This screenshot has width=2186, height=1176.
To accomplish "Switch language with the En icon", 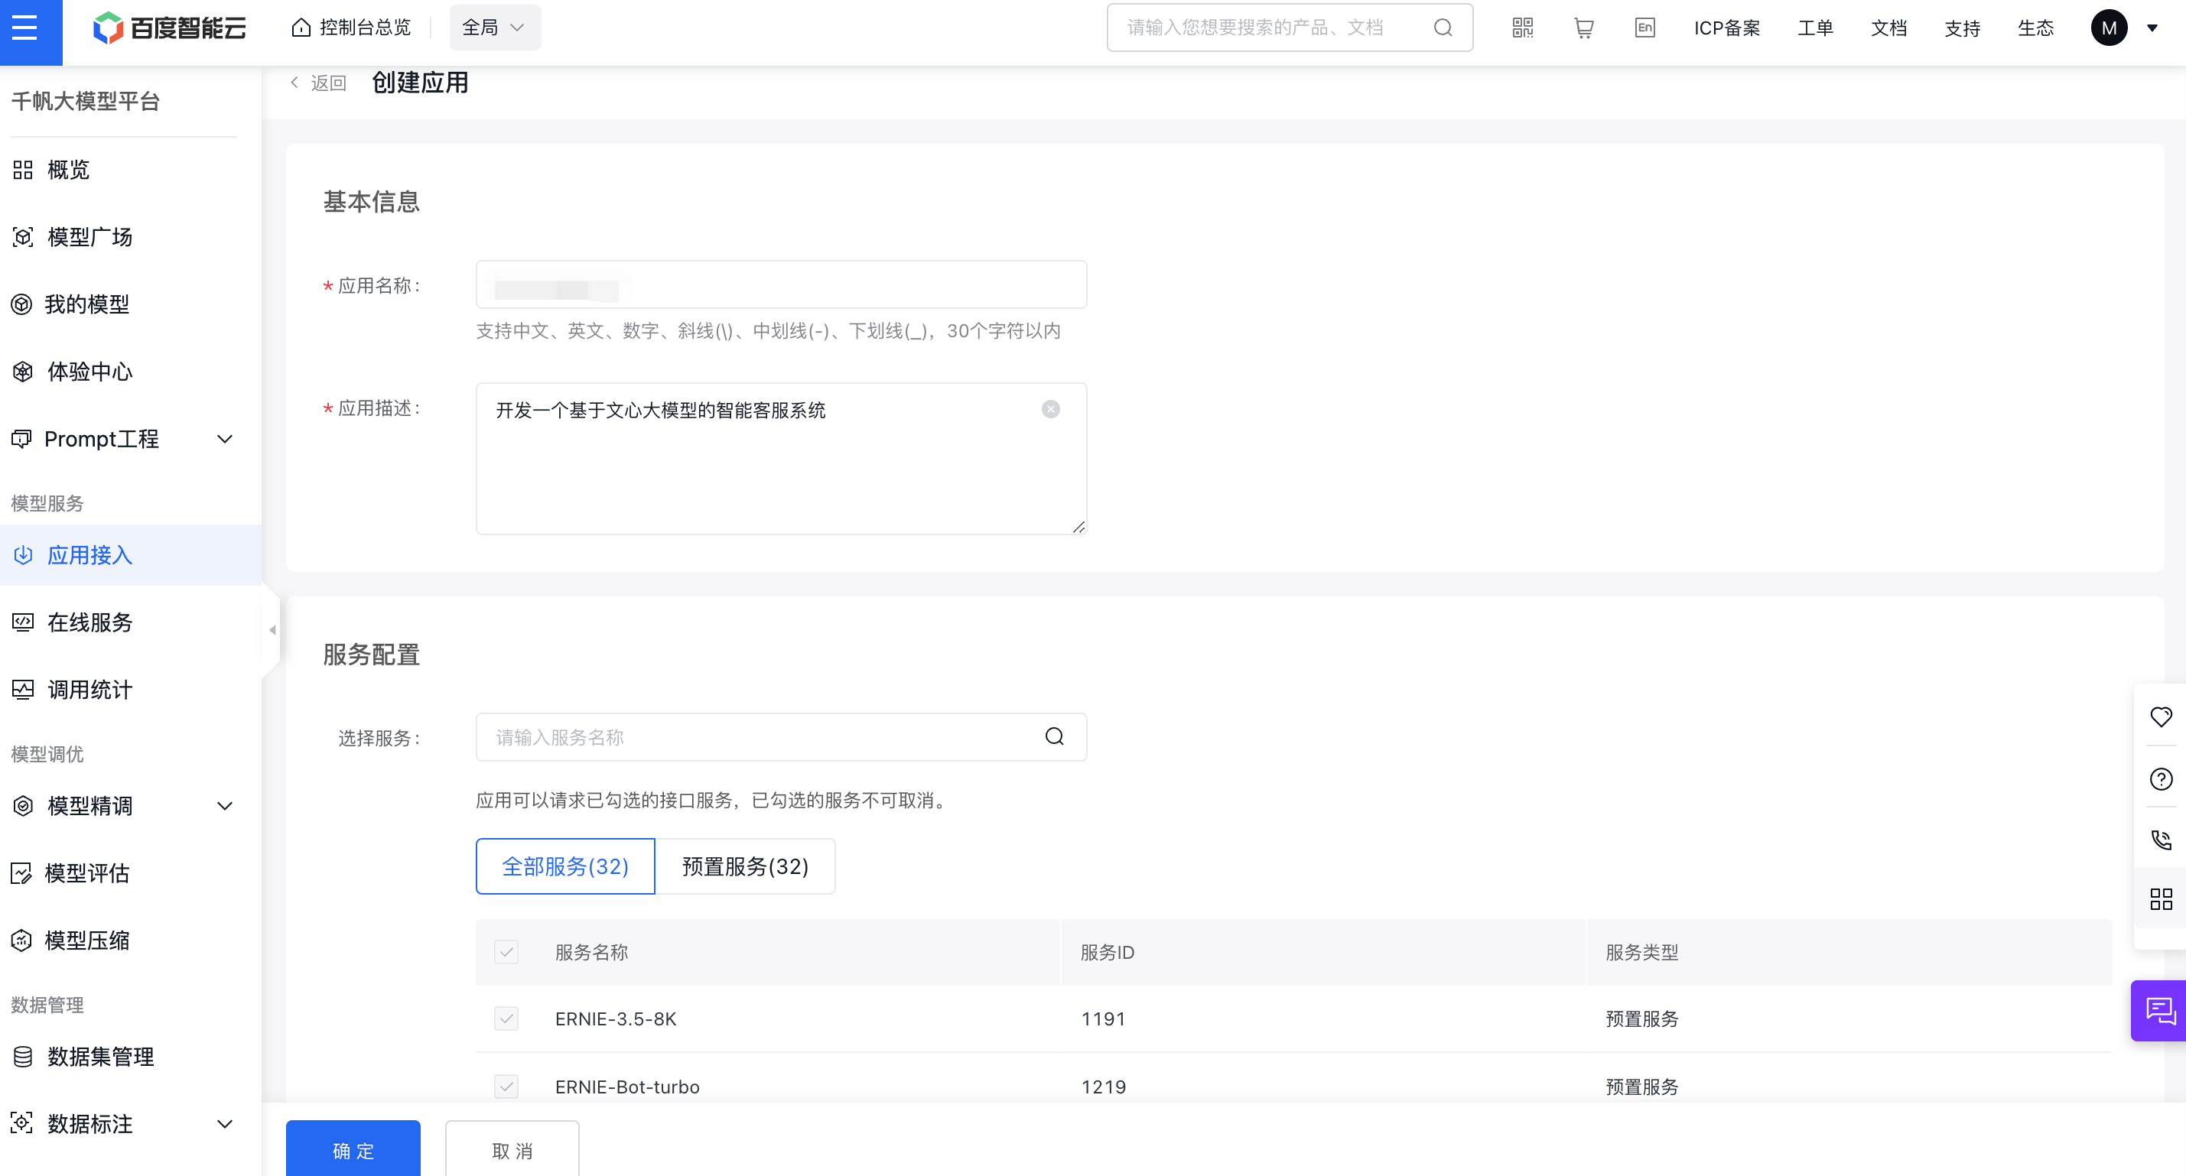I will (x=1644, y=28).
